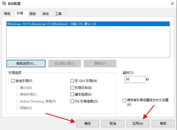Close the 系统配置 dialog window
Image resolution: width=177 pixels, height=130 pixels.
tap(172, 3)
